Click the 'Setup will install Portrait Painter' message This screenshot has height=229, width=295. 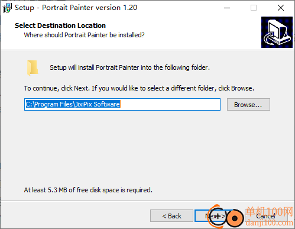coord(129,67)
